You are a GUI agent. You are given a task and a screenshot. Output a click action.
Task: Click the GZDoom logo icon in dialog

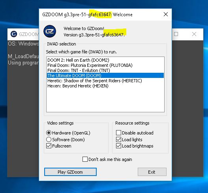50,31
